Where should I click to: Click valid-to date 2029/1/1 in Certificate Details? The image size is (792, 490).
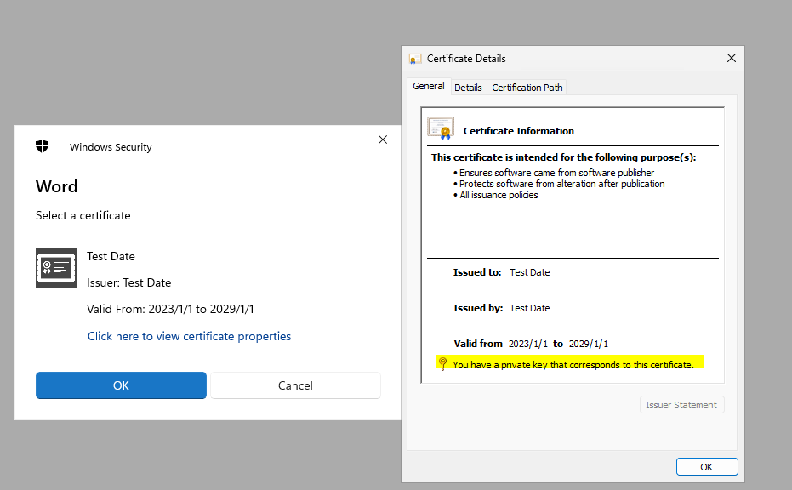point(589,344)
